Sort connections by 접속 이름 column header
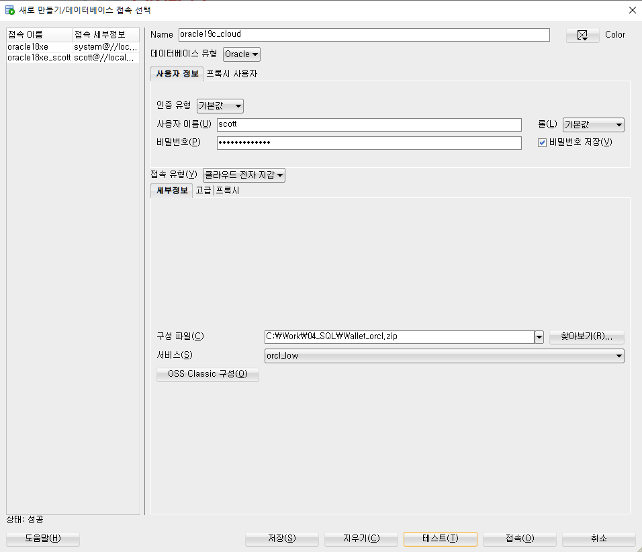This screenshot has height=552, width=642. 37,34
